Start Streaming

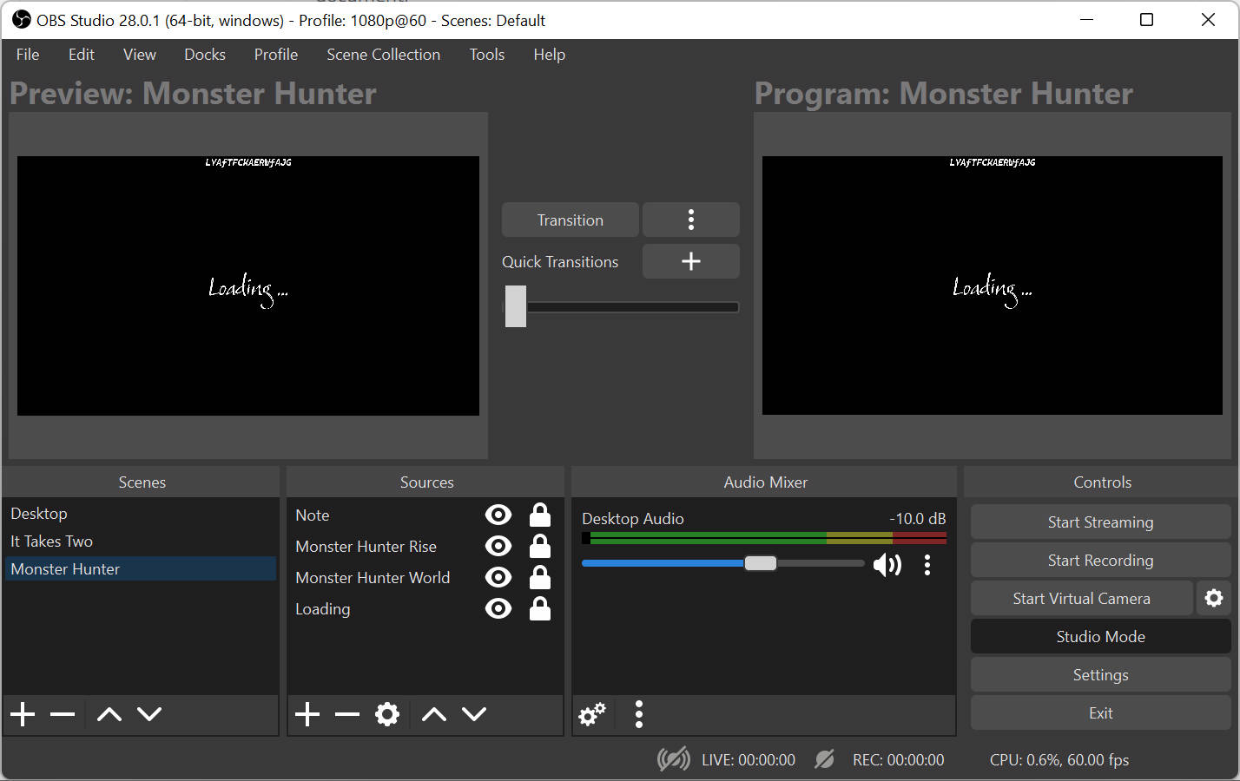tap(1100, 522)
